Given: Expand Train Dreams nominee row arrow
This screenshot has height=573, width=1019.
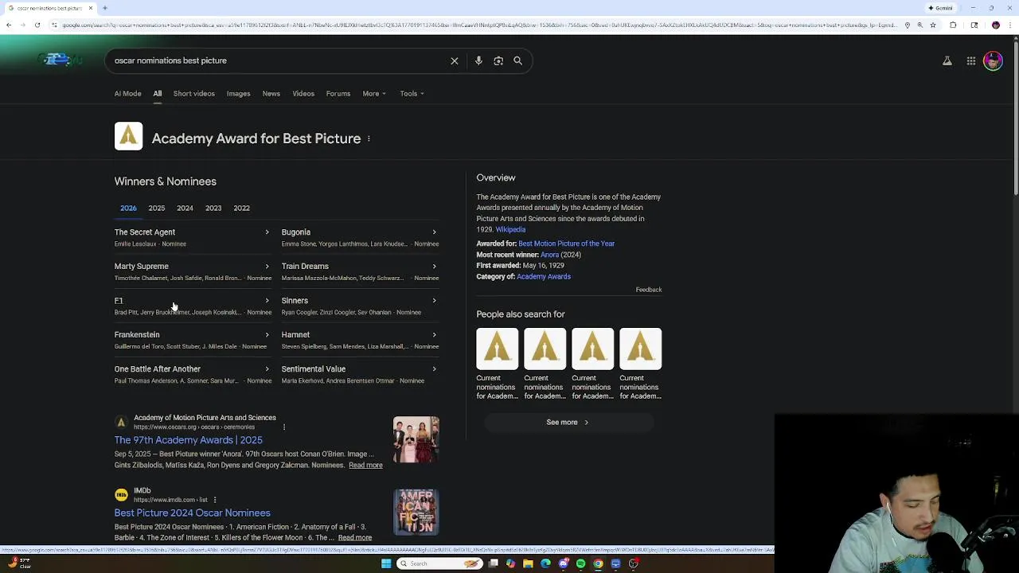Looking at the screenshot, I should coord(434,267).
